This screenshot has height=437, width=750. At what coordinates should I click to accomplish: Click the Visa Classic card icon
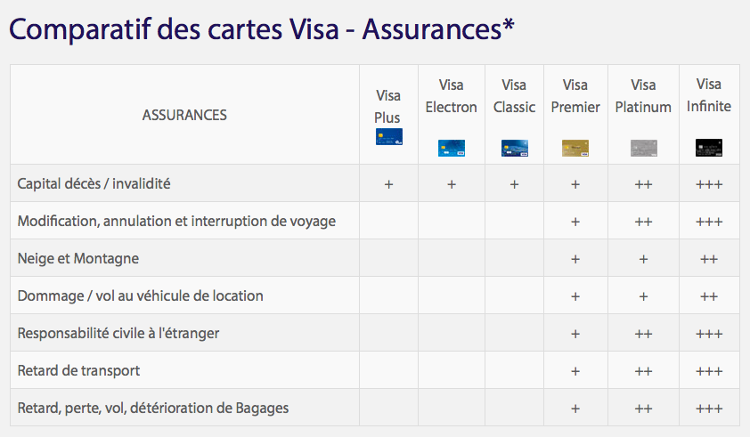514,148
